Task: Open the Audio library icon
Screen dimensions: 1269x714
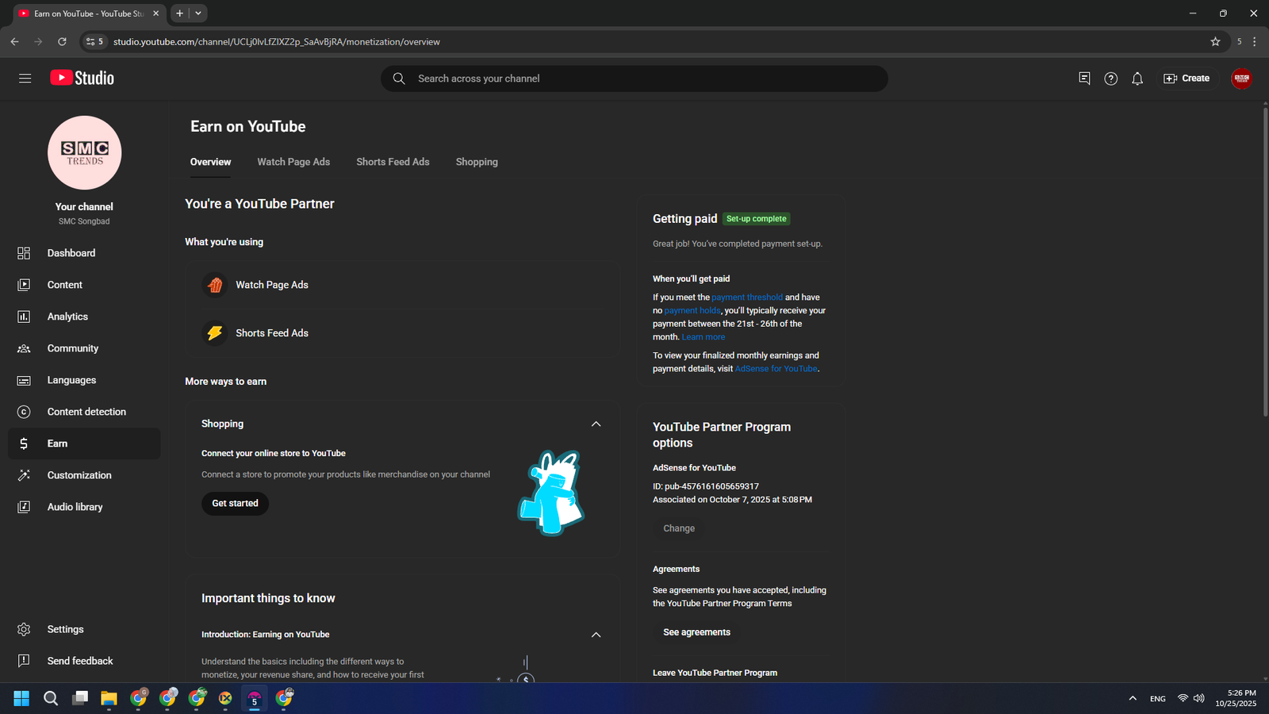Action: (x=24, y=507)
